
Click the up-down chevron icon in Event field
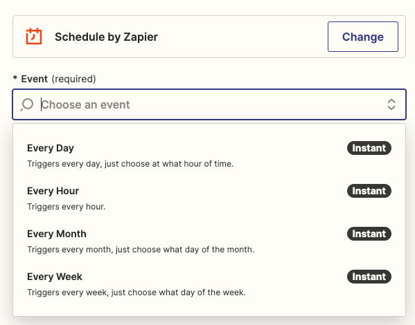coord(391,104)
